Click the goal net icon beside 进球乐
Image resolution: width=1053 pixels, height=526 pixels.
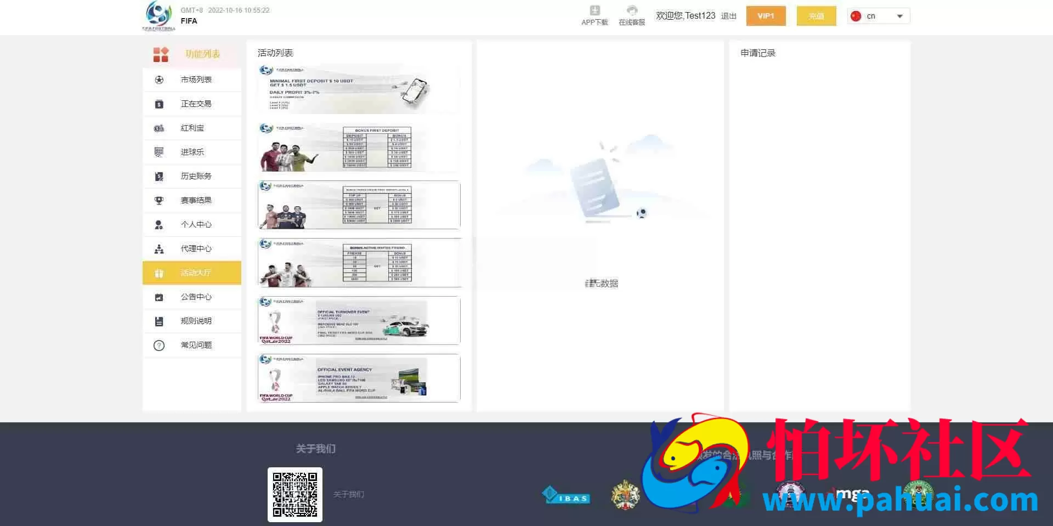click(159, 152)
